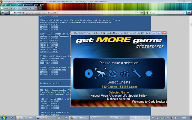This screenshot has width=192, height=120.
Task: Click the '2. Characters' Codes' heading
Action: [51, 83]
